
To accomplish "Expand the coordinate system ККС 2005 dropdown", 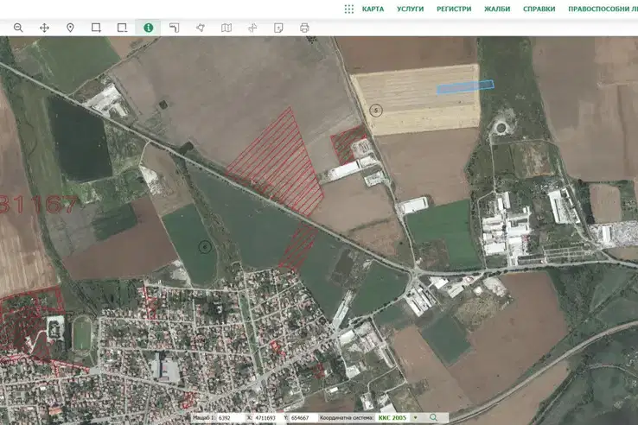I will tap(416, 418).
